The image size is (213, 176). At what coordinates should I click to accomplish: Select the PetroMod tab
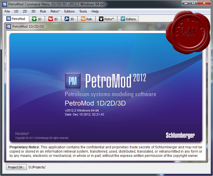point(16,19)
